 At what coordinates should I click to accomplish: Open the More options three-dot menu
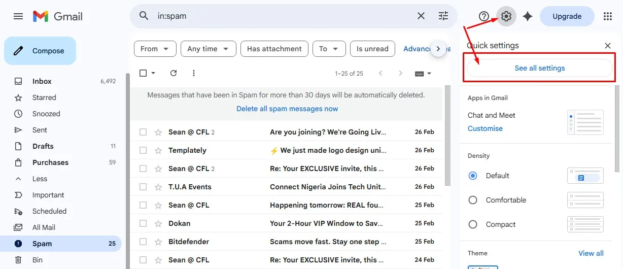193,73
